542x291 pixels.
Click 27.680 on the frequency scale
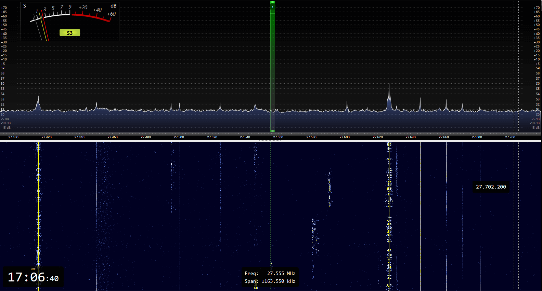477,137
